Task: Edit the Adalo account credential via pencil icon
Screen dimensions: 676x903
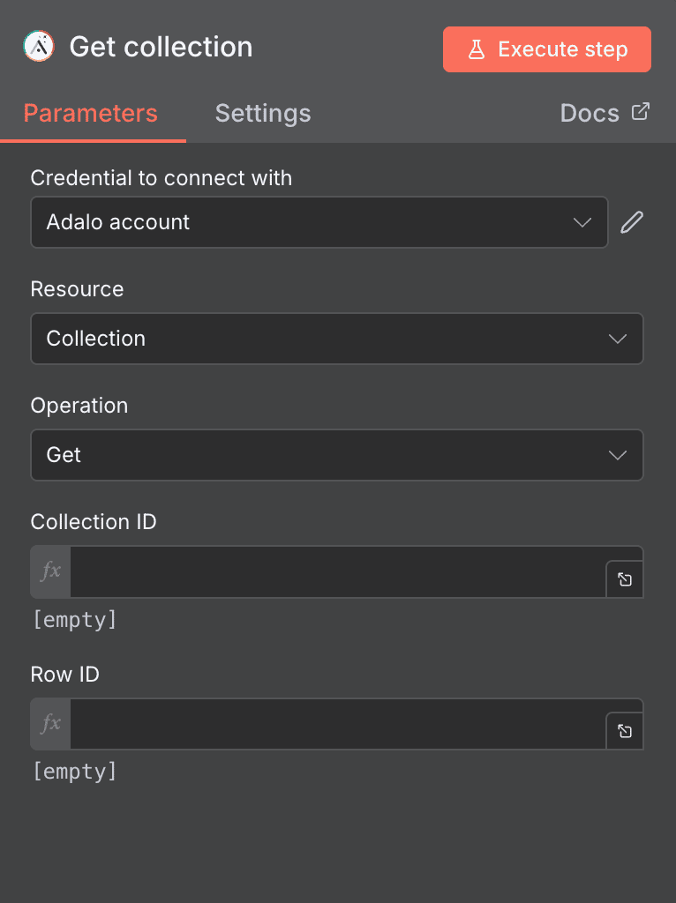Action: (x=631, y=221)
